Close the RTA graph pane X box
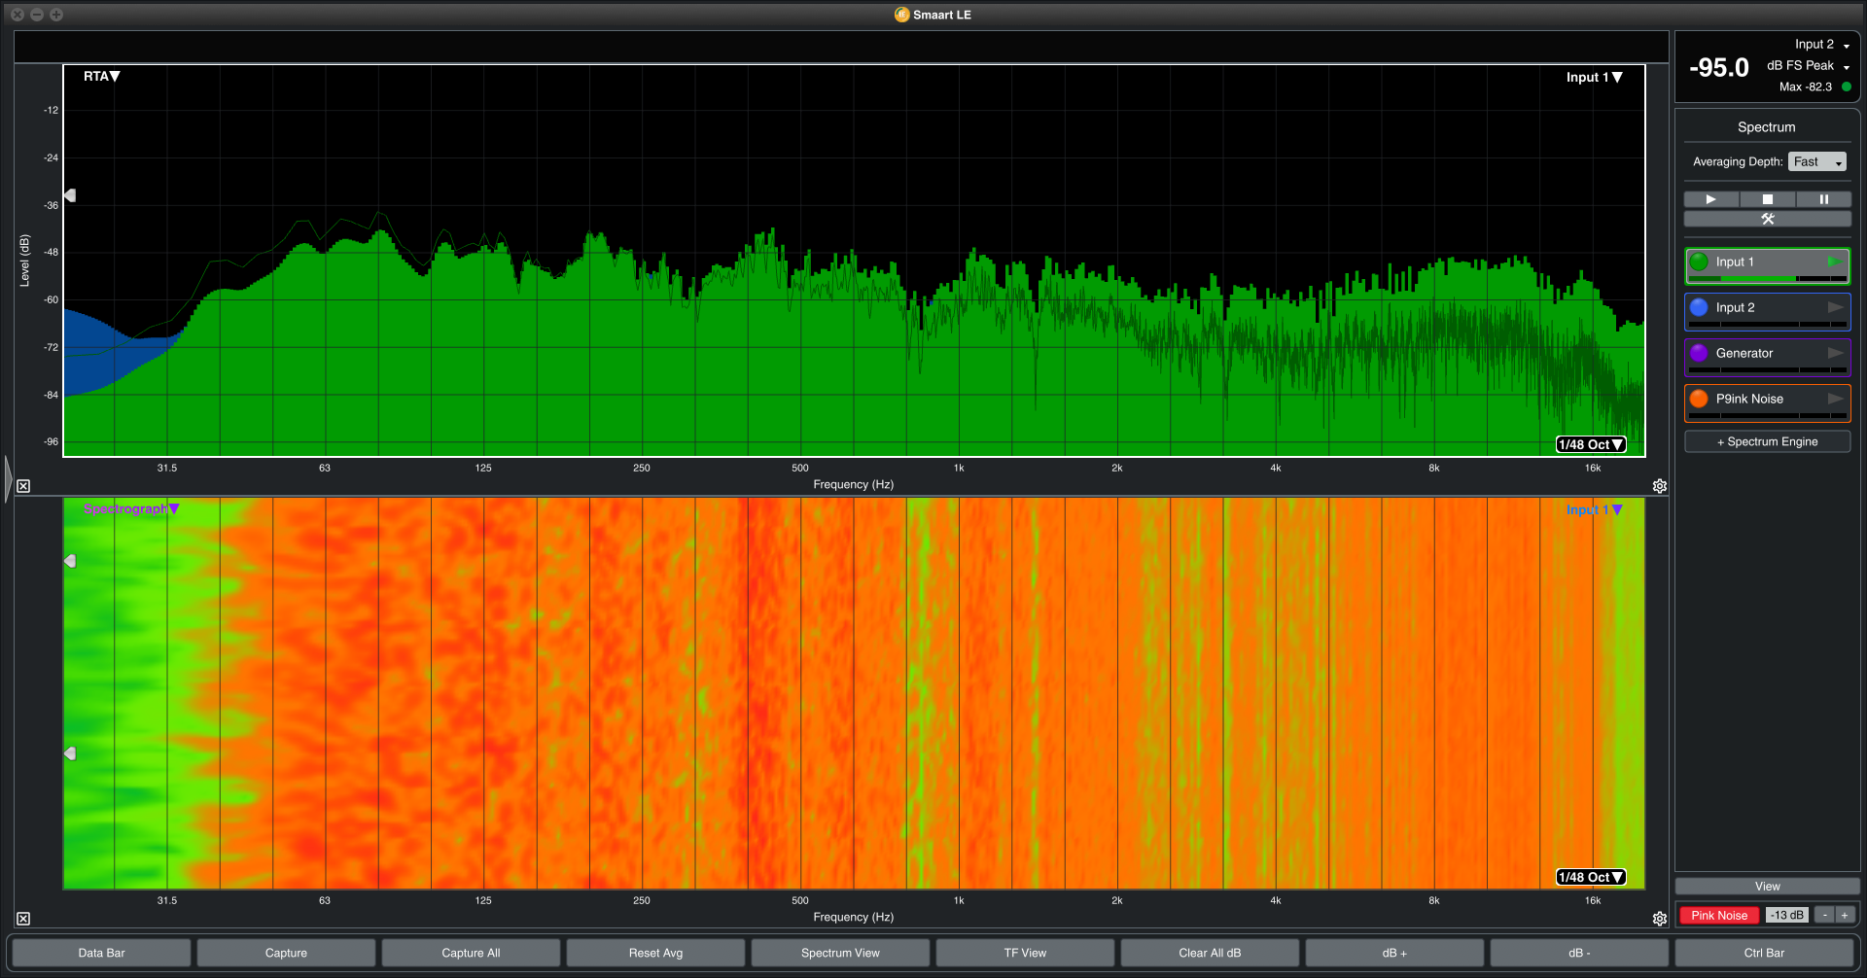Screen dimensions: 1867x978 [x=23, y=486]
